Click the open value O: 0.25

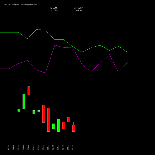[54, 11]
